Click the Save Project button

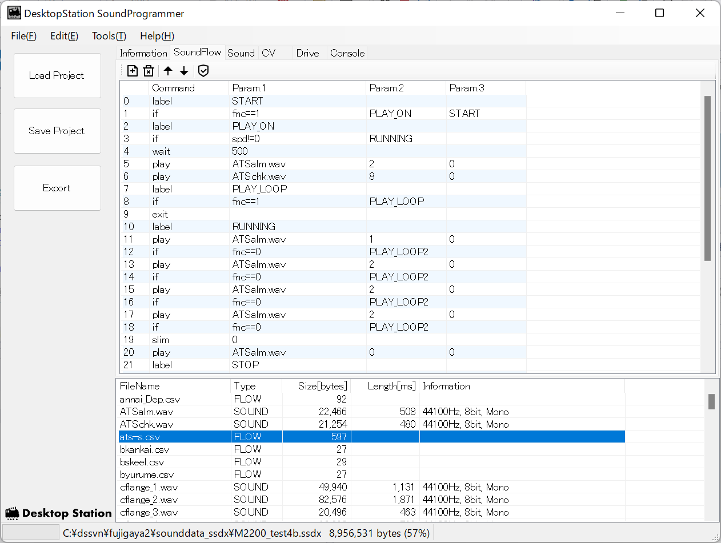click(57, 131)
